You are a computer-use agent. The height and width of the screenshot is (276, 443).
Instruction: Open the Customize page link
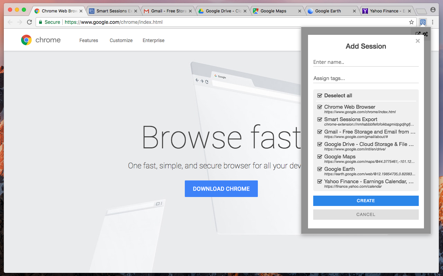coord(121,40)
